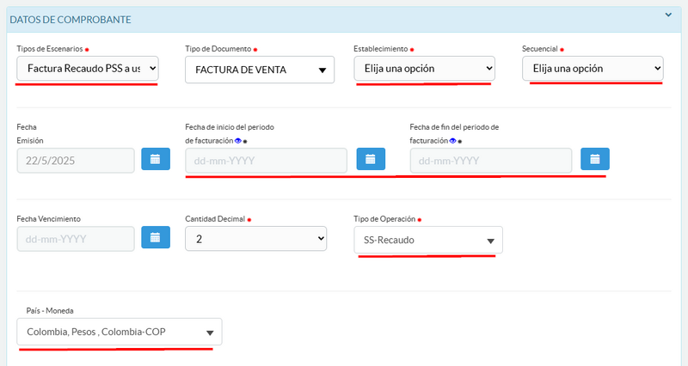
Task: Click the Fecha Emisión date field
Action: 76,160
